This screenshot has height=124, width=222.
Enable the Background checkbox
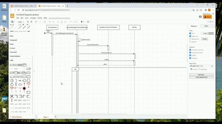(x=190, y=39)
